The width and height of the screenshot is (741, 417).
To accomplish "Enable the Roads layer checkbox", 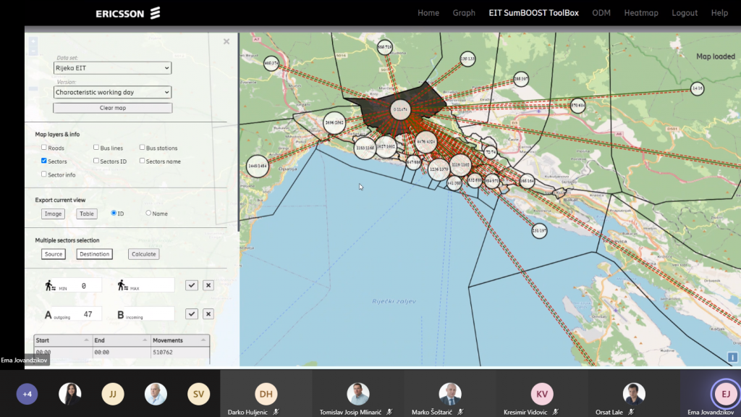I will click(44, 148).
